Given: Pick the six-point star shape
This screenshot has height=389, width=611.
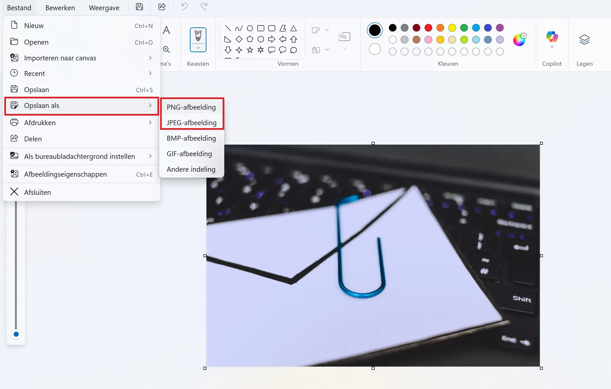Looking at the screenshot, I should 261,50.
